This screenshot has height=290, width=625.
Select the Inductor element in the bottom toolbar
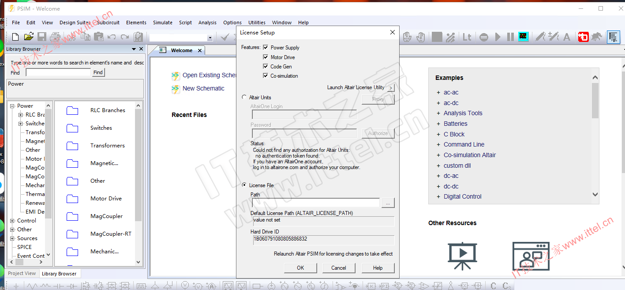coord(46,286)
